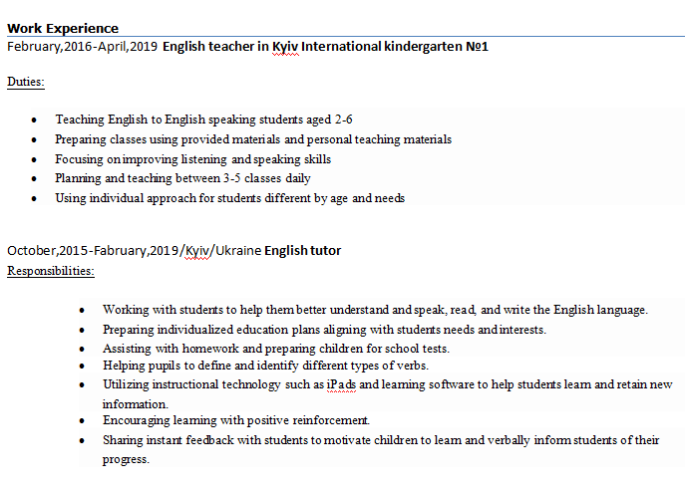
Task: Click the Responsibilities: underlined label
Action: tap(51, 270)
